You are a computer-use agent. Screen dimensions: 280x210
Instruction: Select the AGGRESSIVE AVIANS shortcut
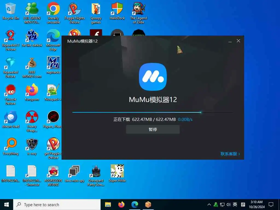53,176
